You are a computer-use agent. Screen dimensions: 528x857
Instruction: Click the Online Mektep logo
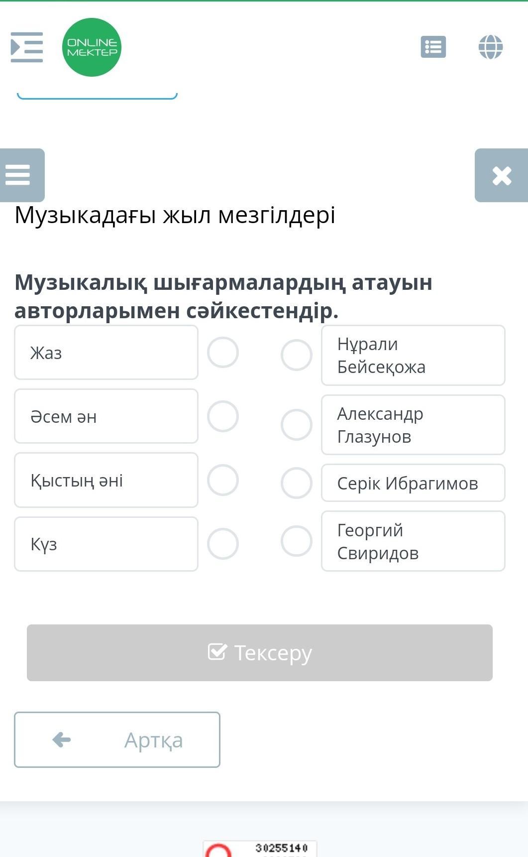point(92,47)
